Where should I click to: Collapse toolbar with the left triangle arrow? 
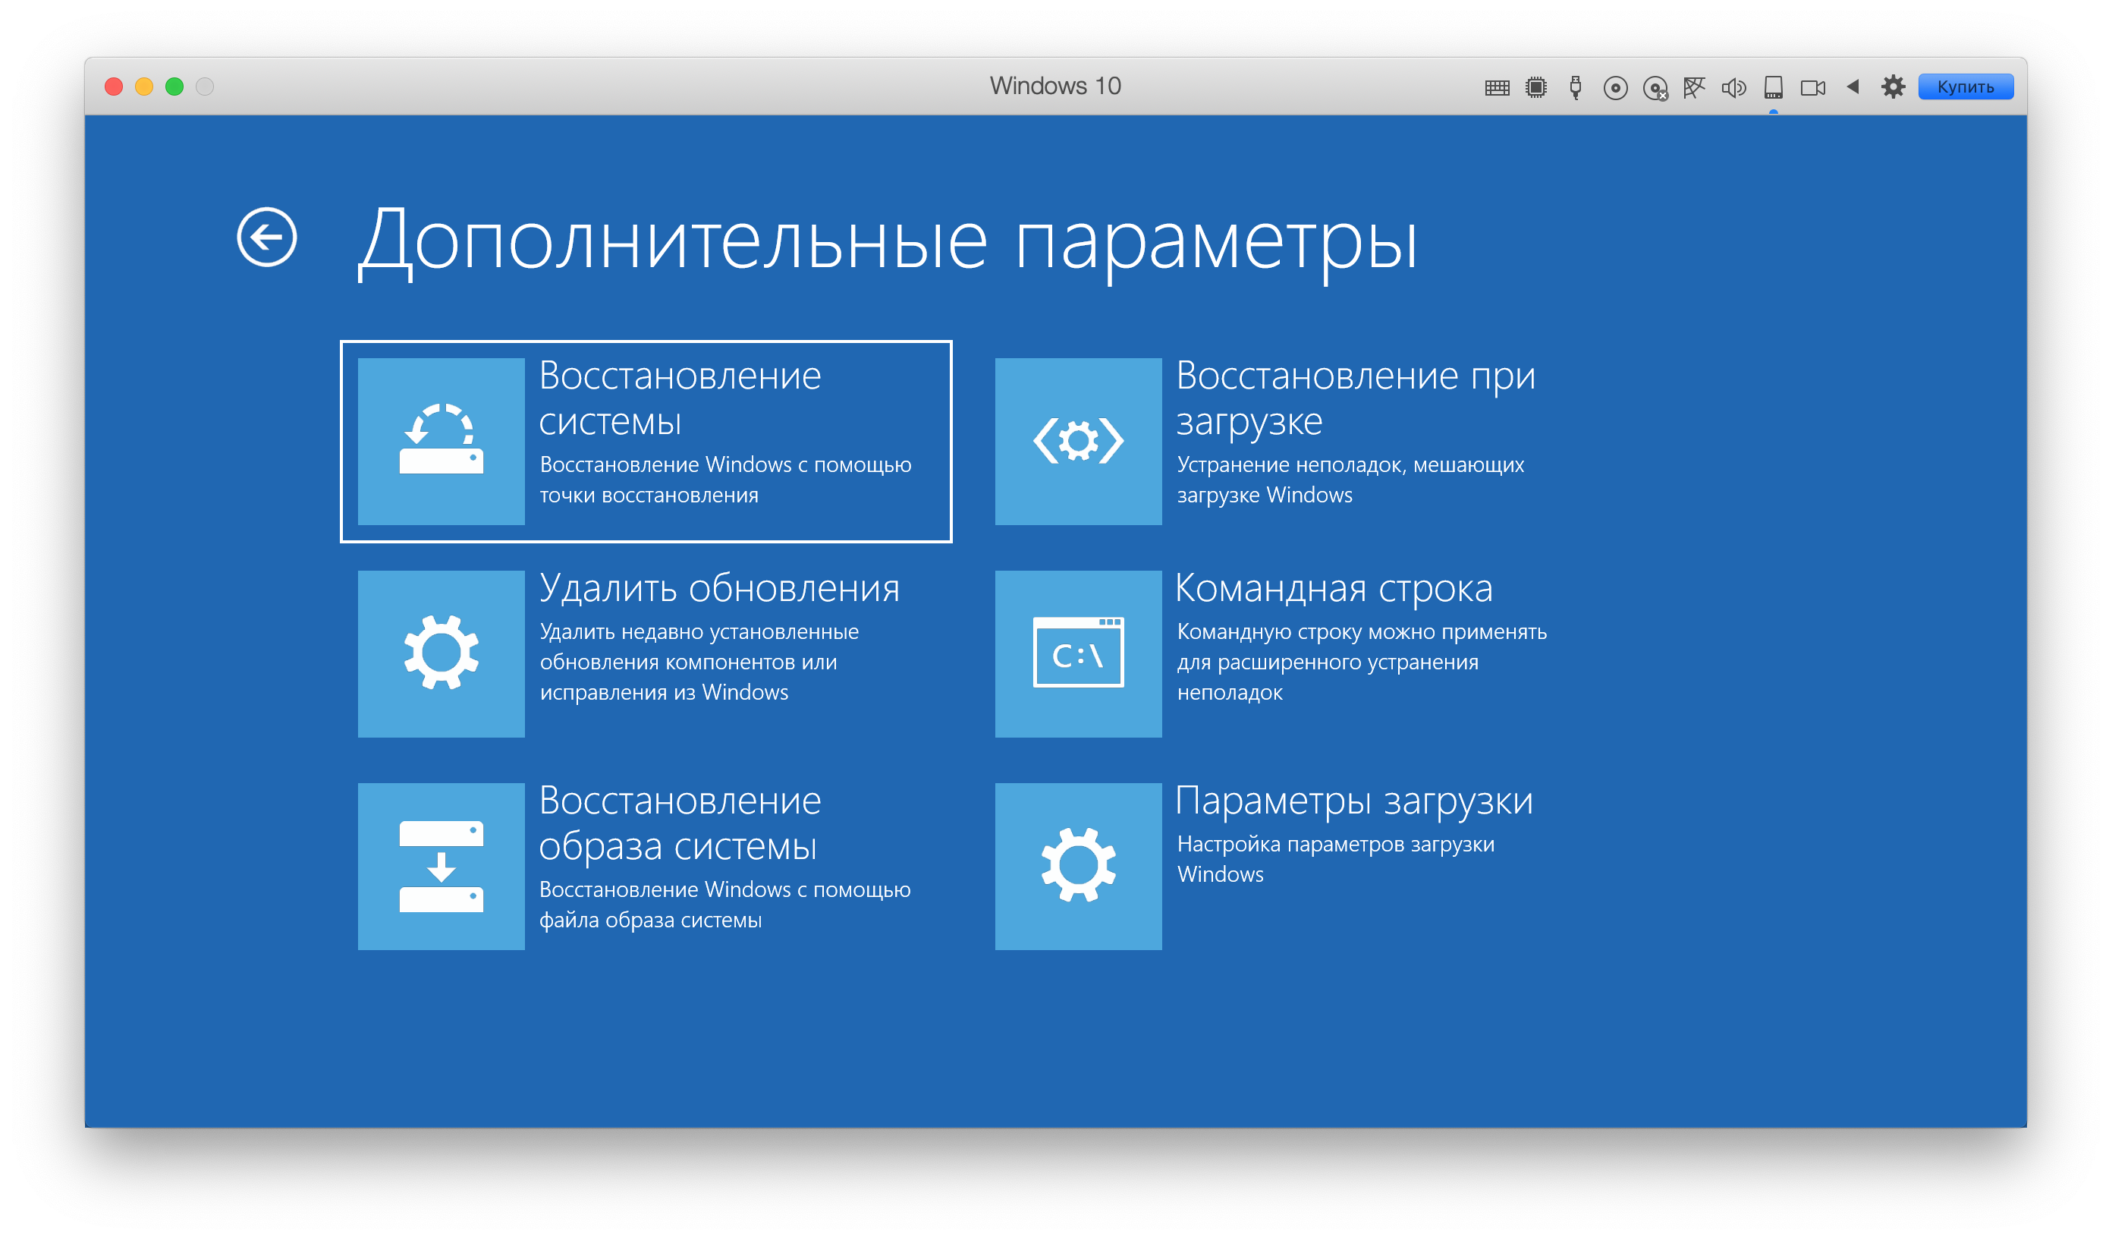pyautogui.click(x=1853, y=87)
